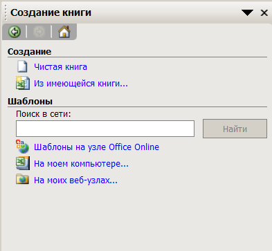Screen dimensions: 272x251
Task: Grab the task pane move handle
Action: [x=6, y=13]
